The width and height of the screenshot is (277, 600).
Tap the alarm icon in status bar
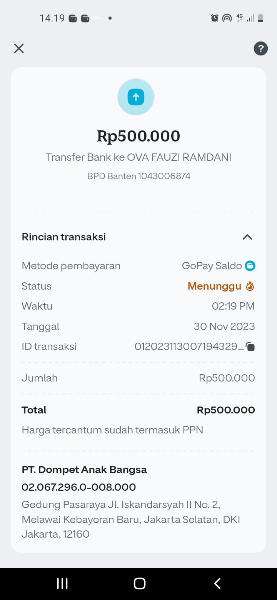coord(215,18)
